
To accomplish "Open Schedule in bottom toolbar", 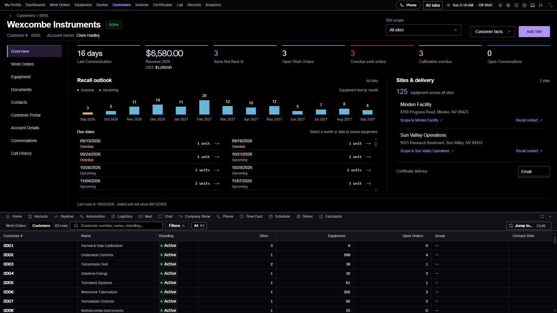I will coord(279,216).
